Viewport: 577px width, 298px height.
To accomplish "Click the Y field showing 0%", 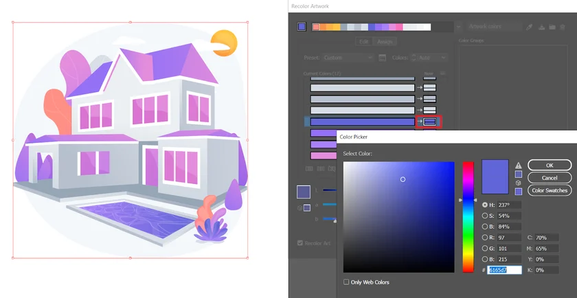I will click(547, 259).
